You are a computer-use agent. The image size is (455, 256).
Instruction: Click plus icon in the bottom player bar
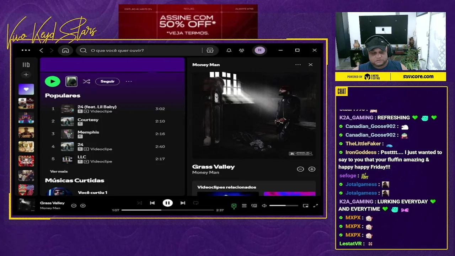point(83,206)
